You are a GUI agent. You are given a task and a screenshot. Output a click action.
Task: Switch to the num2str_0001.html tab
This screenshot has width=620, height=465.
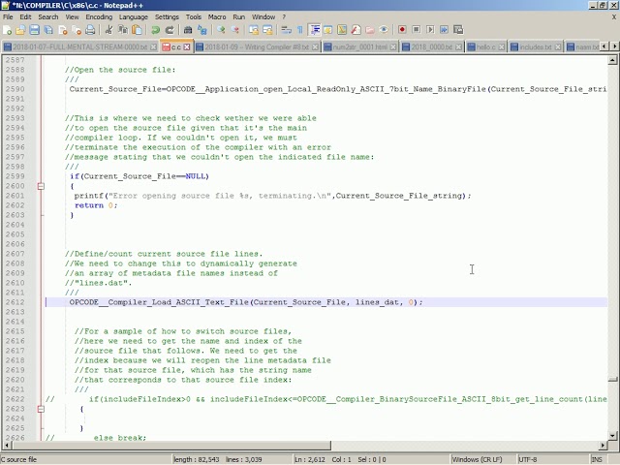359,47
